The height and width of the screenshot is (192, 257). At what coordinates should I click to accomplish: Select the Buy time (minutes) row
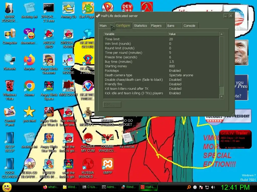pyautogui.click(x=162, y=61)
